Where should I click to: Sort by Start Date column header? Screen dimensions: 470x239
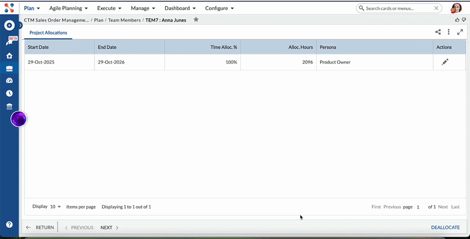[x=59, y=47]
